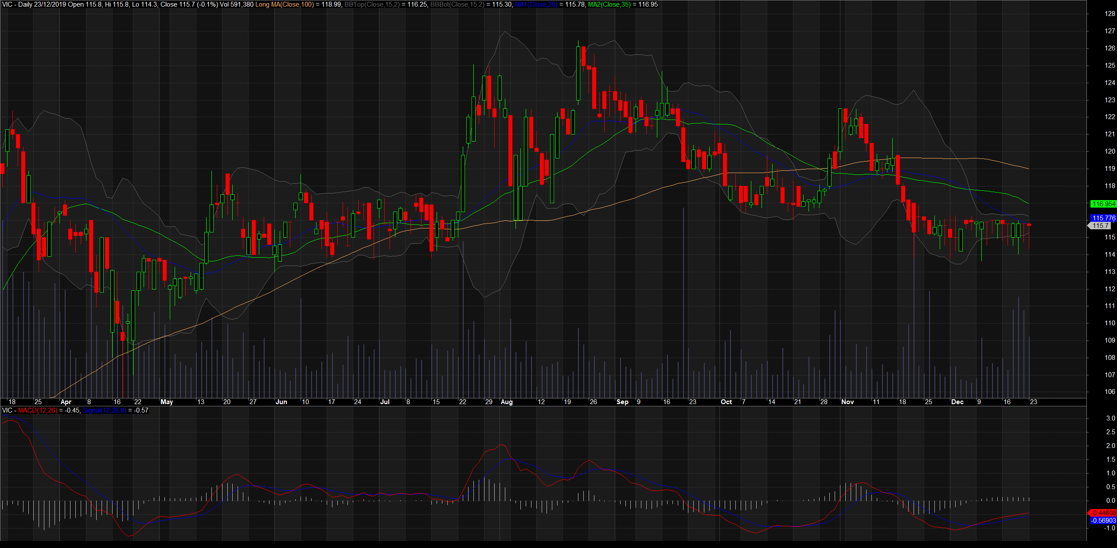
Task: Click the Dec label on the date axis
Action: click(957, 402)
